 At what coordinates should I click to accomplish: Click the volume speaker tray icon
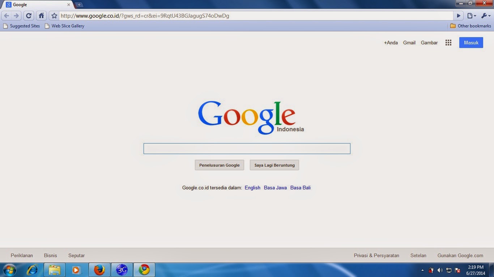tap(440, 270)
